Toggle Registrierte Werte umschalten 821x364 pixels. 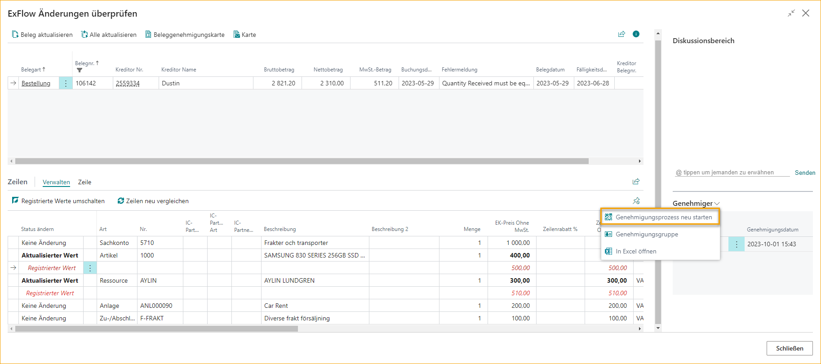[58, 201]
